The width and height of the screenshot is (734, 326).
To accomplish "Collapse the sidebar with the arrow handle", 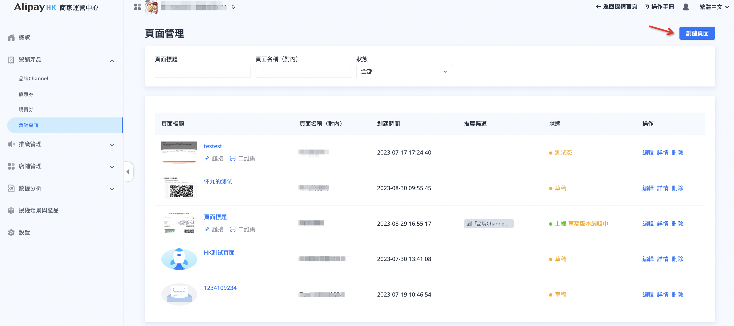I will [x=128, y=171].
